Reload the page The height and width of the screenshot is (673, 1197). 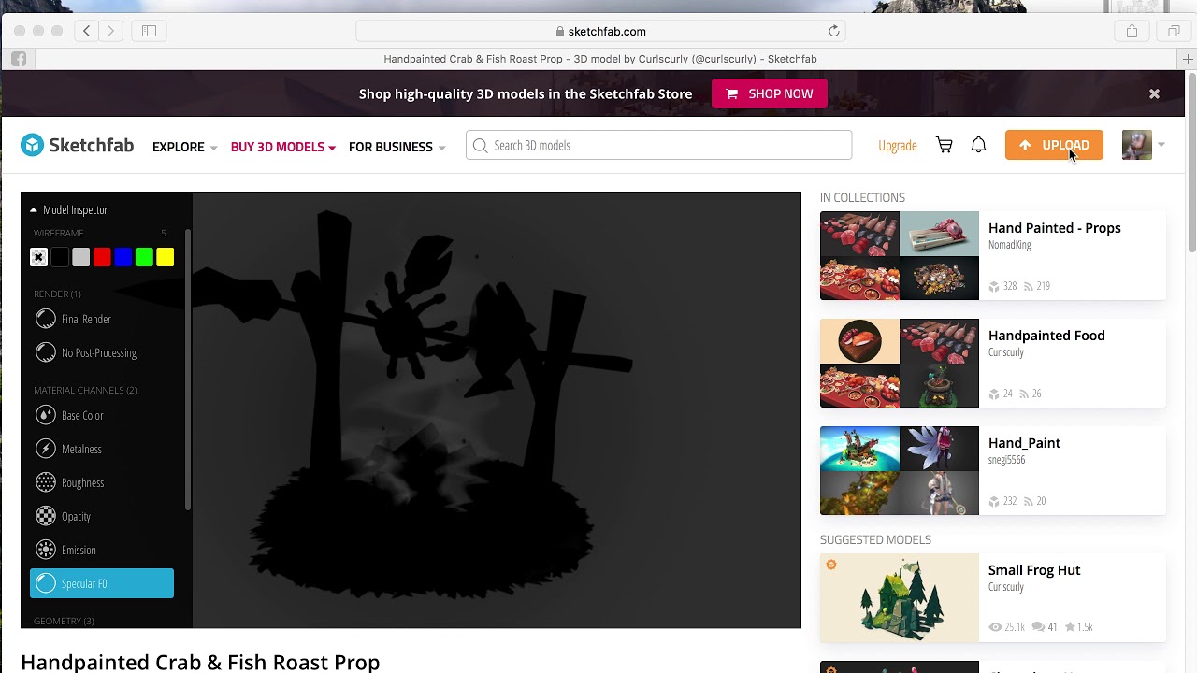834,31
